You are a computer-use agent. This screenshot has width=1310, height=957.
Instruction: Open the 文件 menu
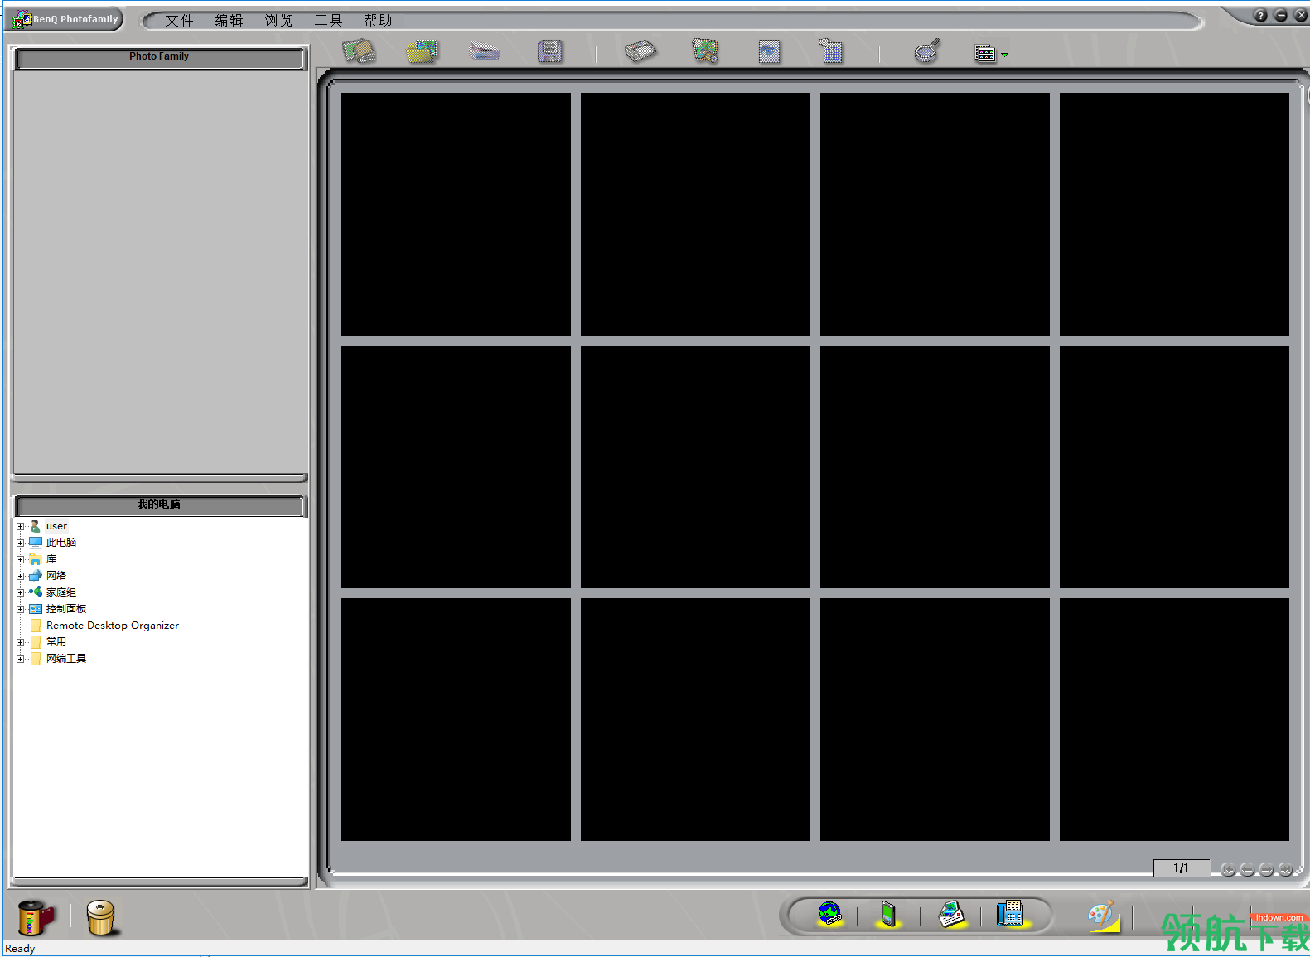(x=179, y=20)
